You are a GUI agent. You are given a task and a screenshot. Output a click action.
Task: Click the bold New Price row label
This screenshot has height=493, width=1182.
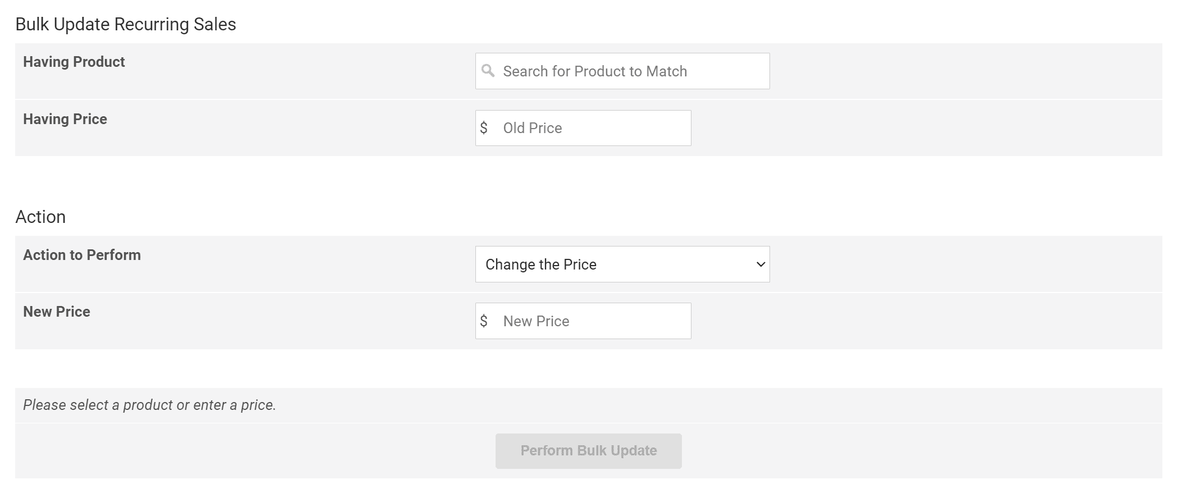click(x=57, y=312)
